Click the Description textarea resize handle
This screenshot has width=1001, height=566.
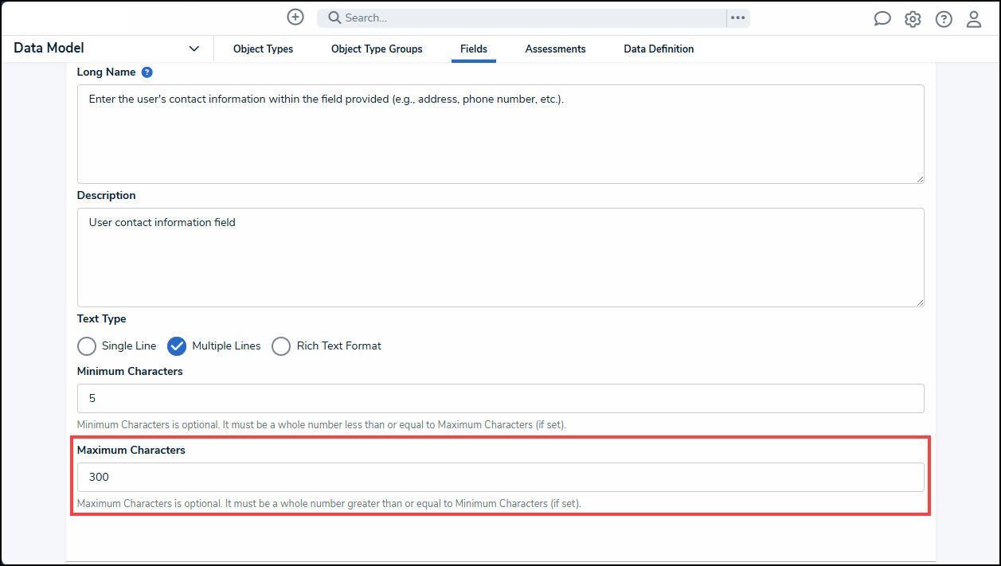click(x=920, y=303)
